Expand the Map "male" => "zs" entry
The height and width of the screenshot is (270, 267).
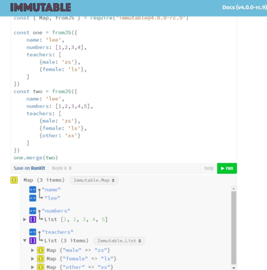click(33, 250)
